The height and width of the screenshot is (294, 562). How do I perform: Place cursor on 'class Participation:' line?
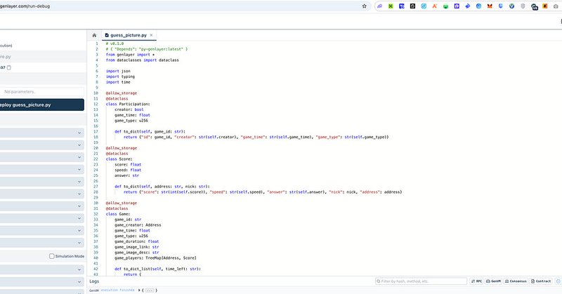128,105
